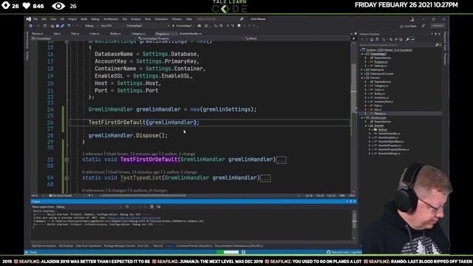Click the 'No issues found' indicator
The height and width of the screenshot is (266, 473).
coord(61,196)
